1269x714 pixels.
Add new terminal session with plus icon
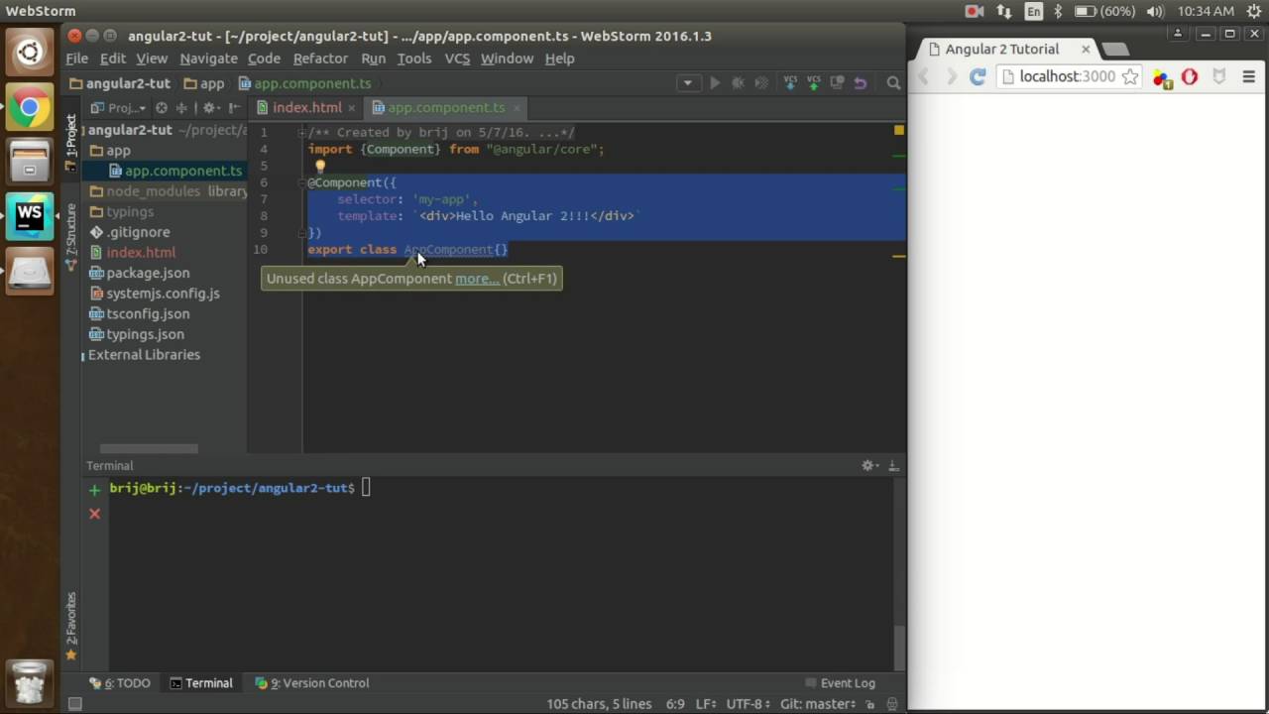tap(94, 489)
